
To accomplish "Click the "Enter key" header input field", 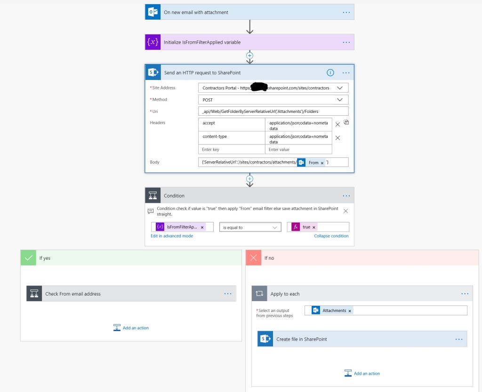I will (232, 149).
